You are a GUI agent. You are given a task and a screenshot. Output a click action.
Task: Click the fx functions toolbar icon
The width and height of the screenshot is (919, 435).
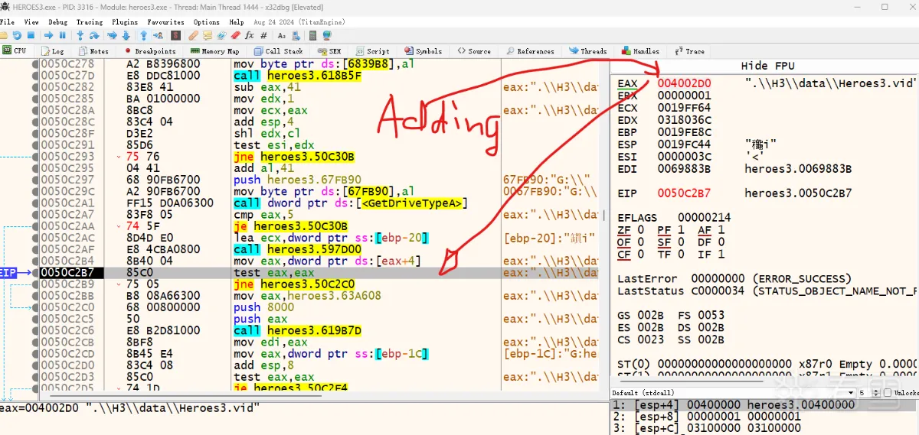(250, 35)
